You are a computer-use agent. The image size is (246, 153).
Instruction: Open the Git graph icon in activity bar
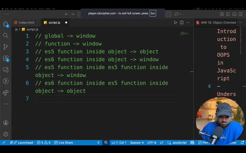tap(6, 81)
